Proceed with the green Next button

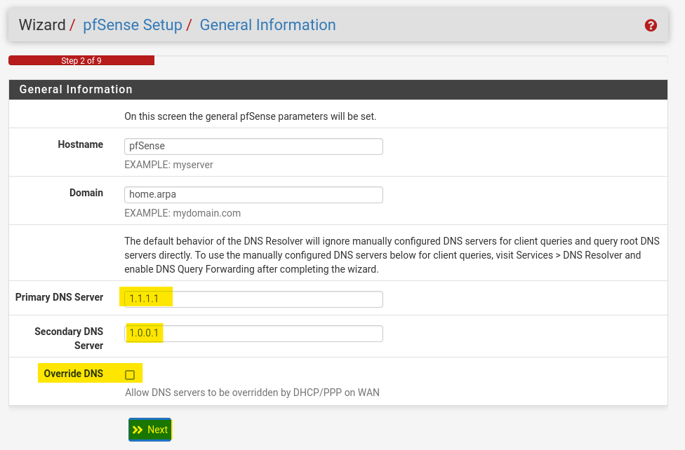point(150,430)
